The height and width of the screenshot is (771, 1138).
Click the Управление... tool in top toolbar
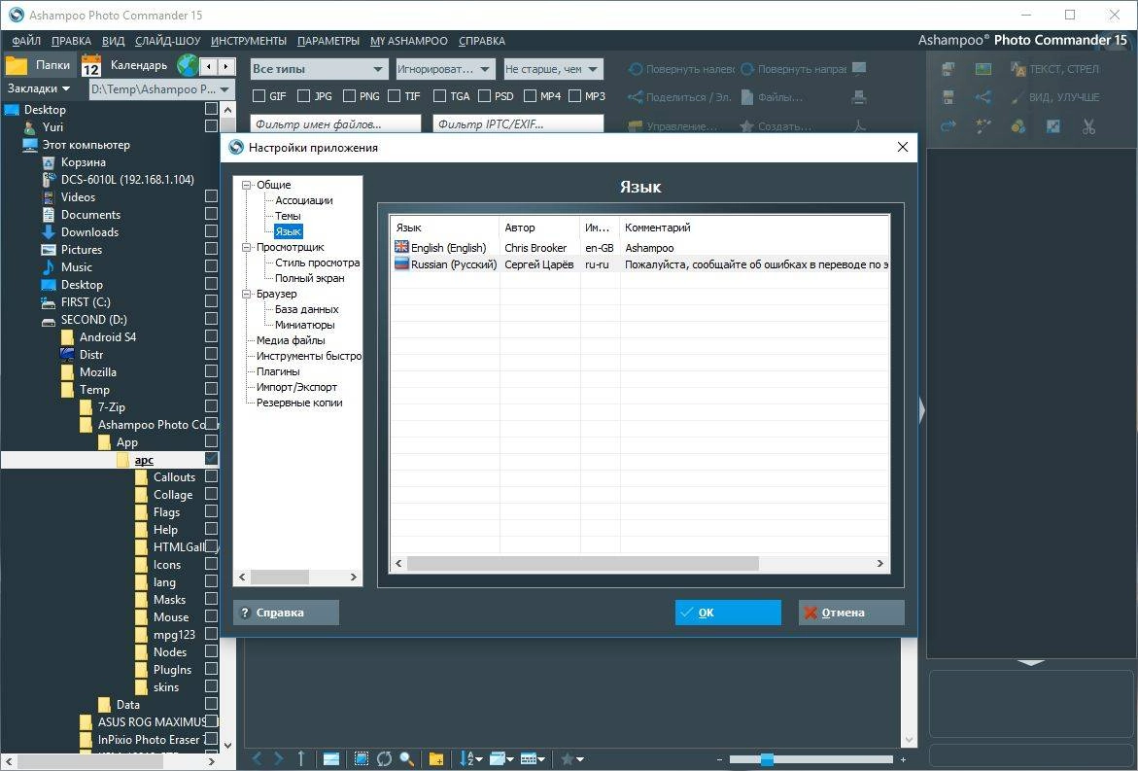[x=672, y=126]
